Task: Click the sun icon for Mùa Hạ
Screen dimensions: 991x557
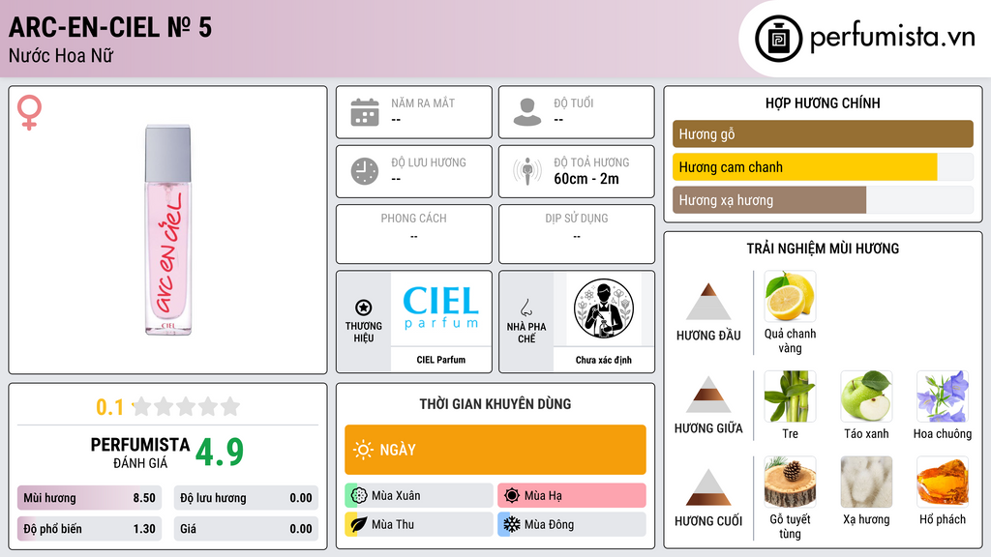Action: pyautogui.click(x=512, y=496)
